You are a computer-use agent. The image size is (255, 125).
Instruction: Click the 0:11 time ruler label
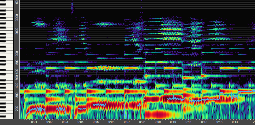click(x=188, y=122)
